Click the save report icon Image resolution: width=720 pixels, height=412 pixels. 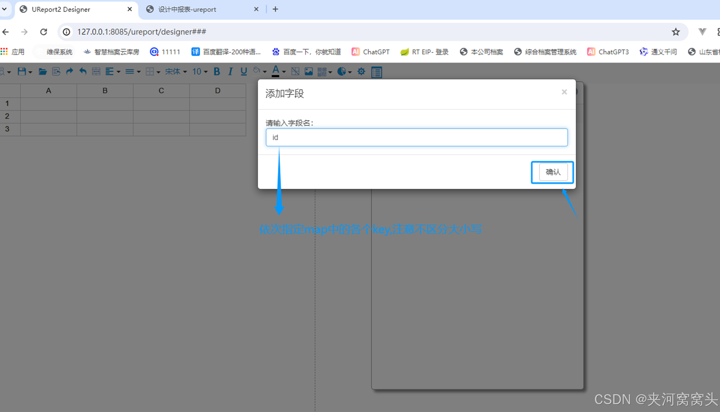tap(22, 72)
